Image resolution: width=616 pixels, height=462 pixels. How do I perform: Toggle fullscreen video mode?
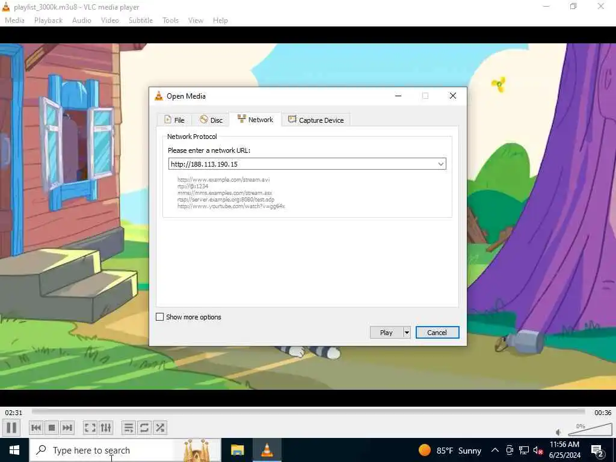(x=90, y=428)
